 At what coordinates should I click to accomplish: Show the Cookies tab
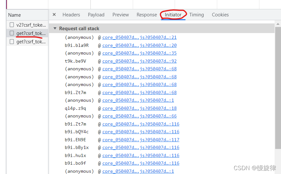pos(220,15)
